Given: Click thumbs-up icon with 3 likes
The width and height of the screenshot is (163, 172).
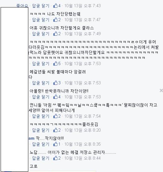Looking at the screenshot, I should (x=55, y=83).
